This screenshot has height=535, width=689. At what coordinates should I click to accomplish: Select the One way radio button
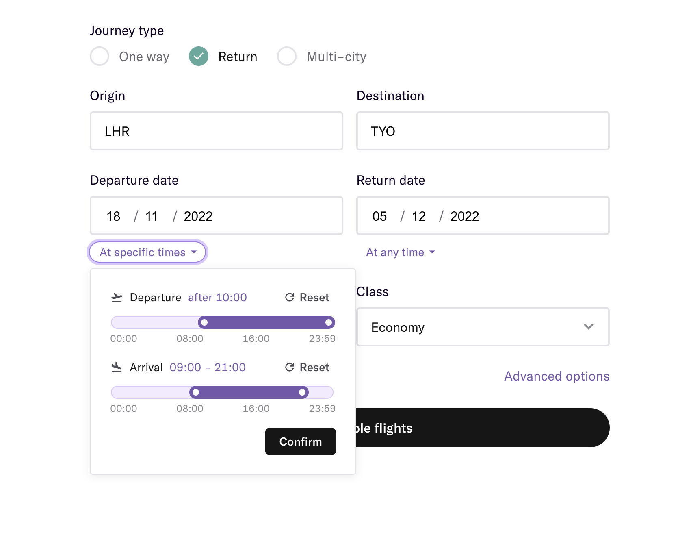click(x=100, y=56)
